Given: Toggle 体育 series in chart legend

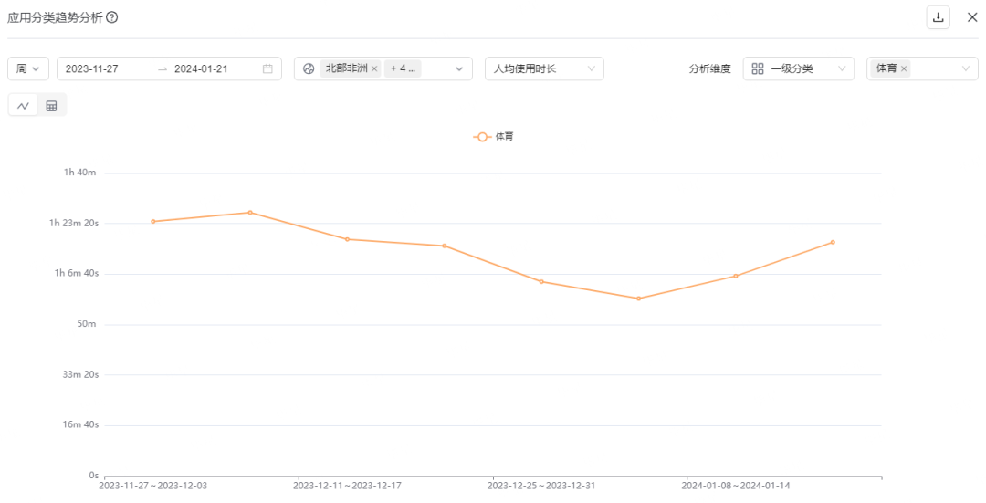Looking at the screenshot, I should (494, 137).
